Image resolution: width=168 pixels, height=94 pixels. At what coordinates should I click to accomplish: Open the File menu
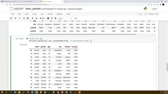(x=13, y=14)
